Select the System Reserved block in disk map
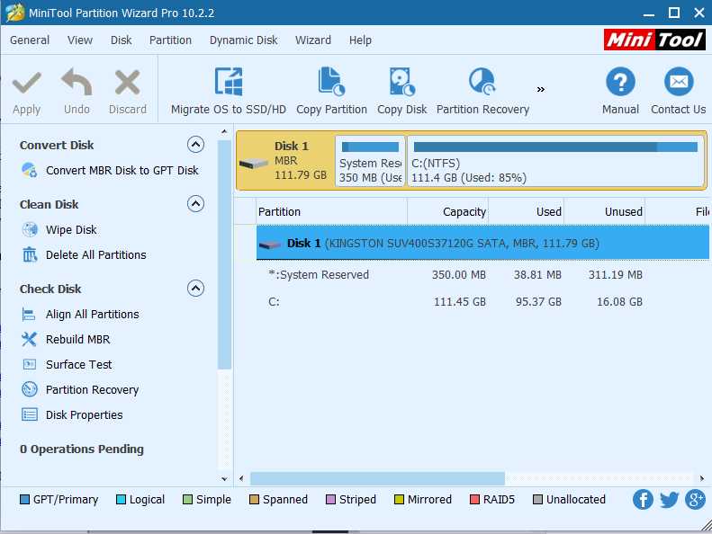This screenshot has width=712, height=534. point(370,161)
